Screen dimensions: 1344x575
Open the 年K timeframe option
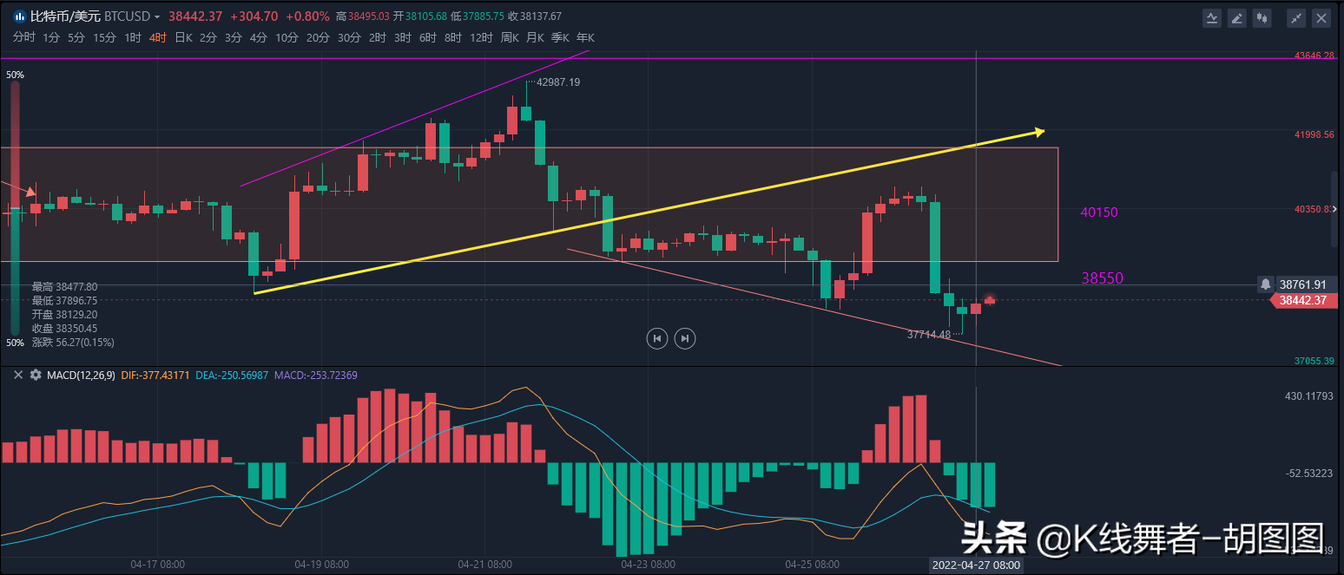click(585, 38)
